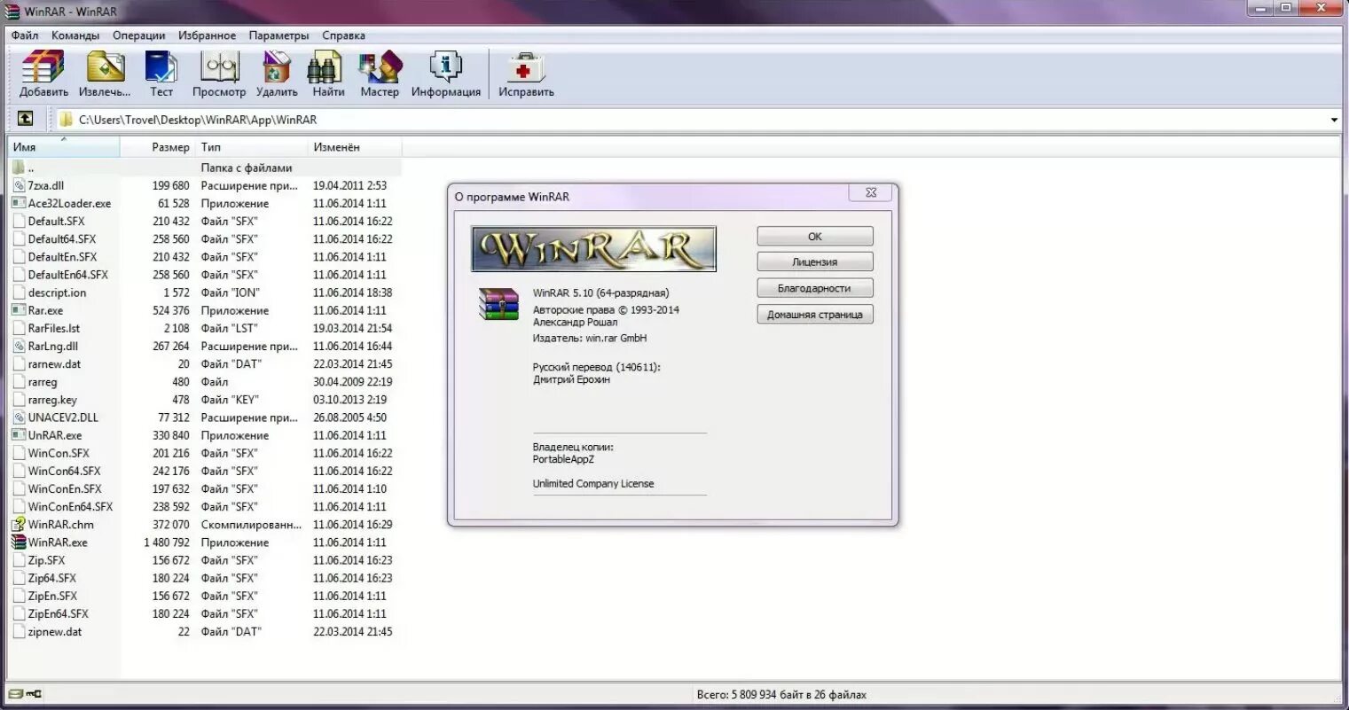
Task: Click the Благодарности button
Action: tap(813, 287)
